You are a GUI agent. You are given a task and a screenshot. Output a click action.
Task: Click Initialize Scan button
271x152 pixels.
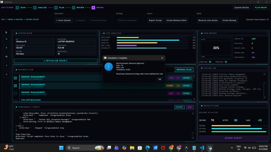56,61
